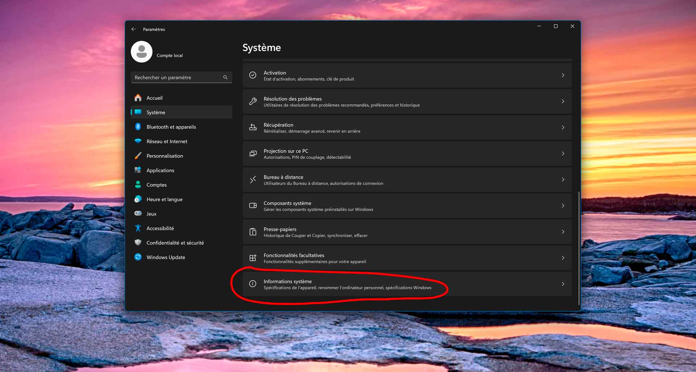Click the chevron for Projection sur ce PC
Image resolution: width=696 pixels, height=372 pixels.
coord(563,154)
